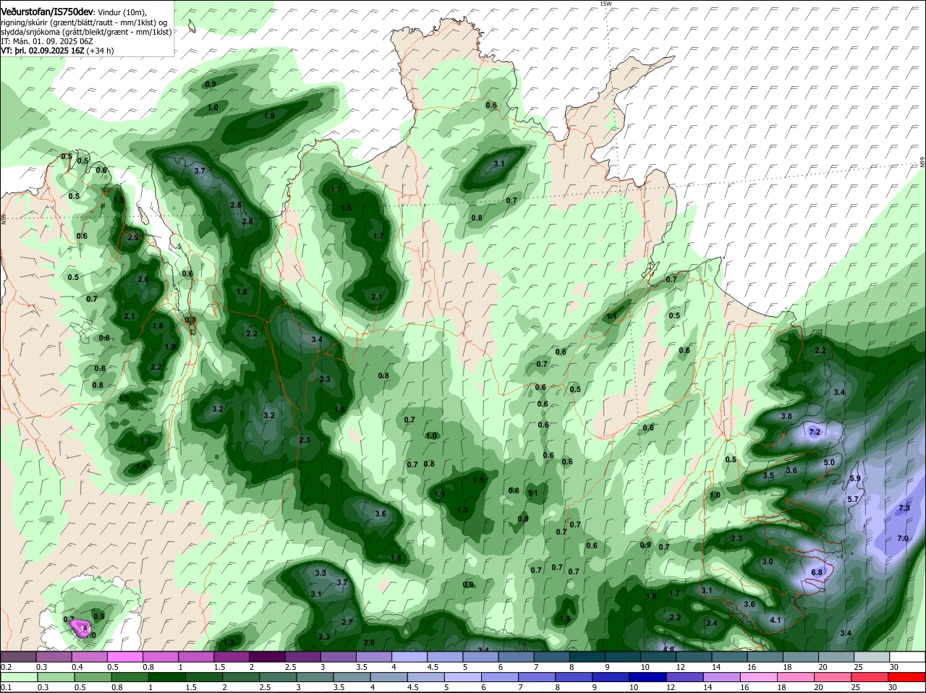
Task: Click the dark teal 8 swatch in the snow scale
Action: pyautogui.click(x=587, y=656)
